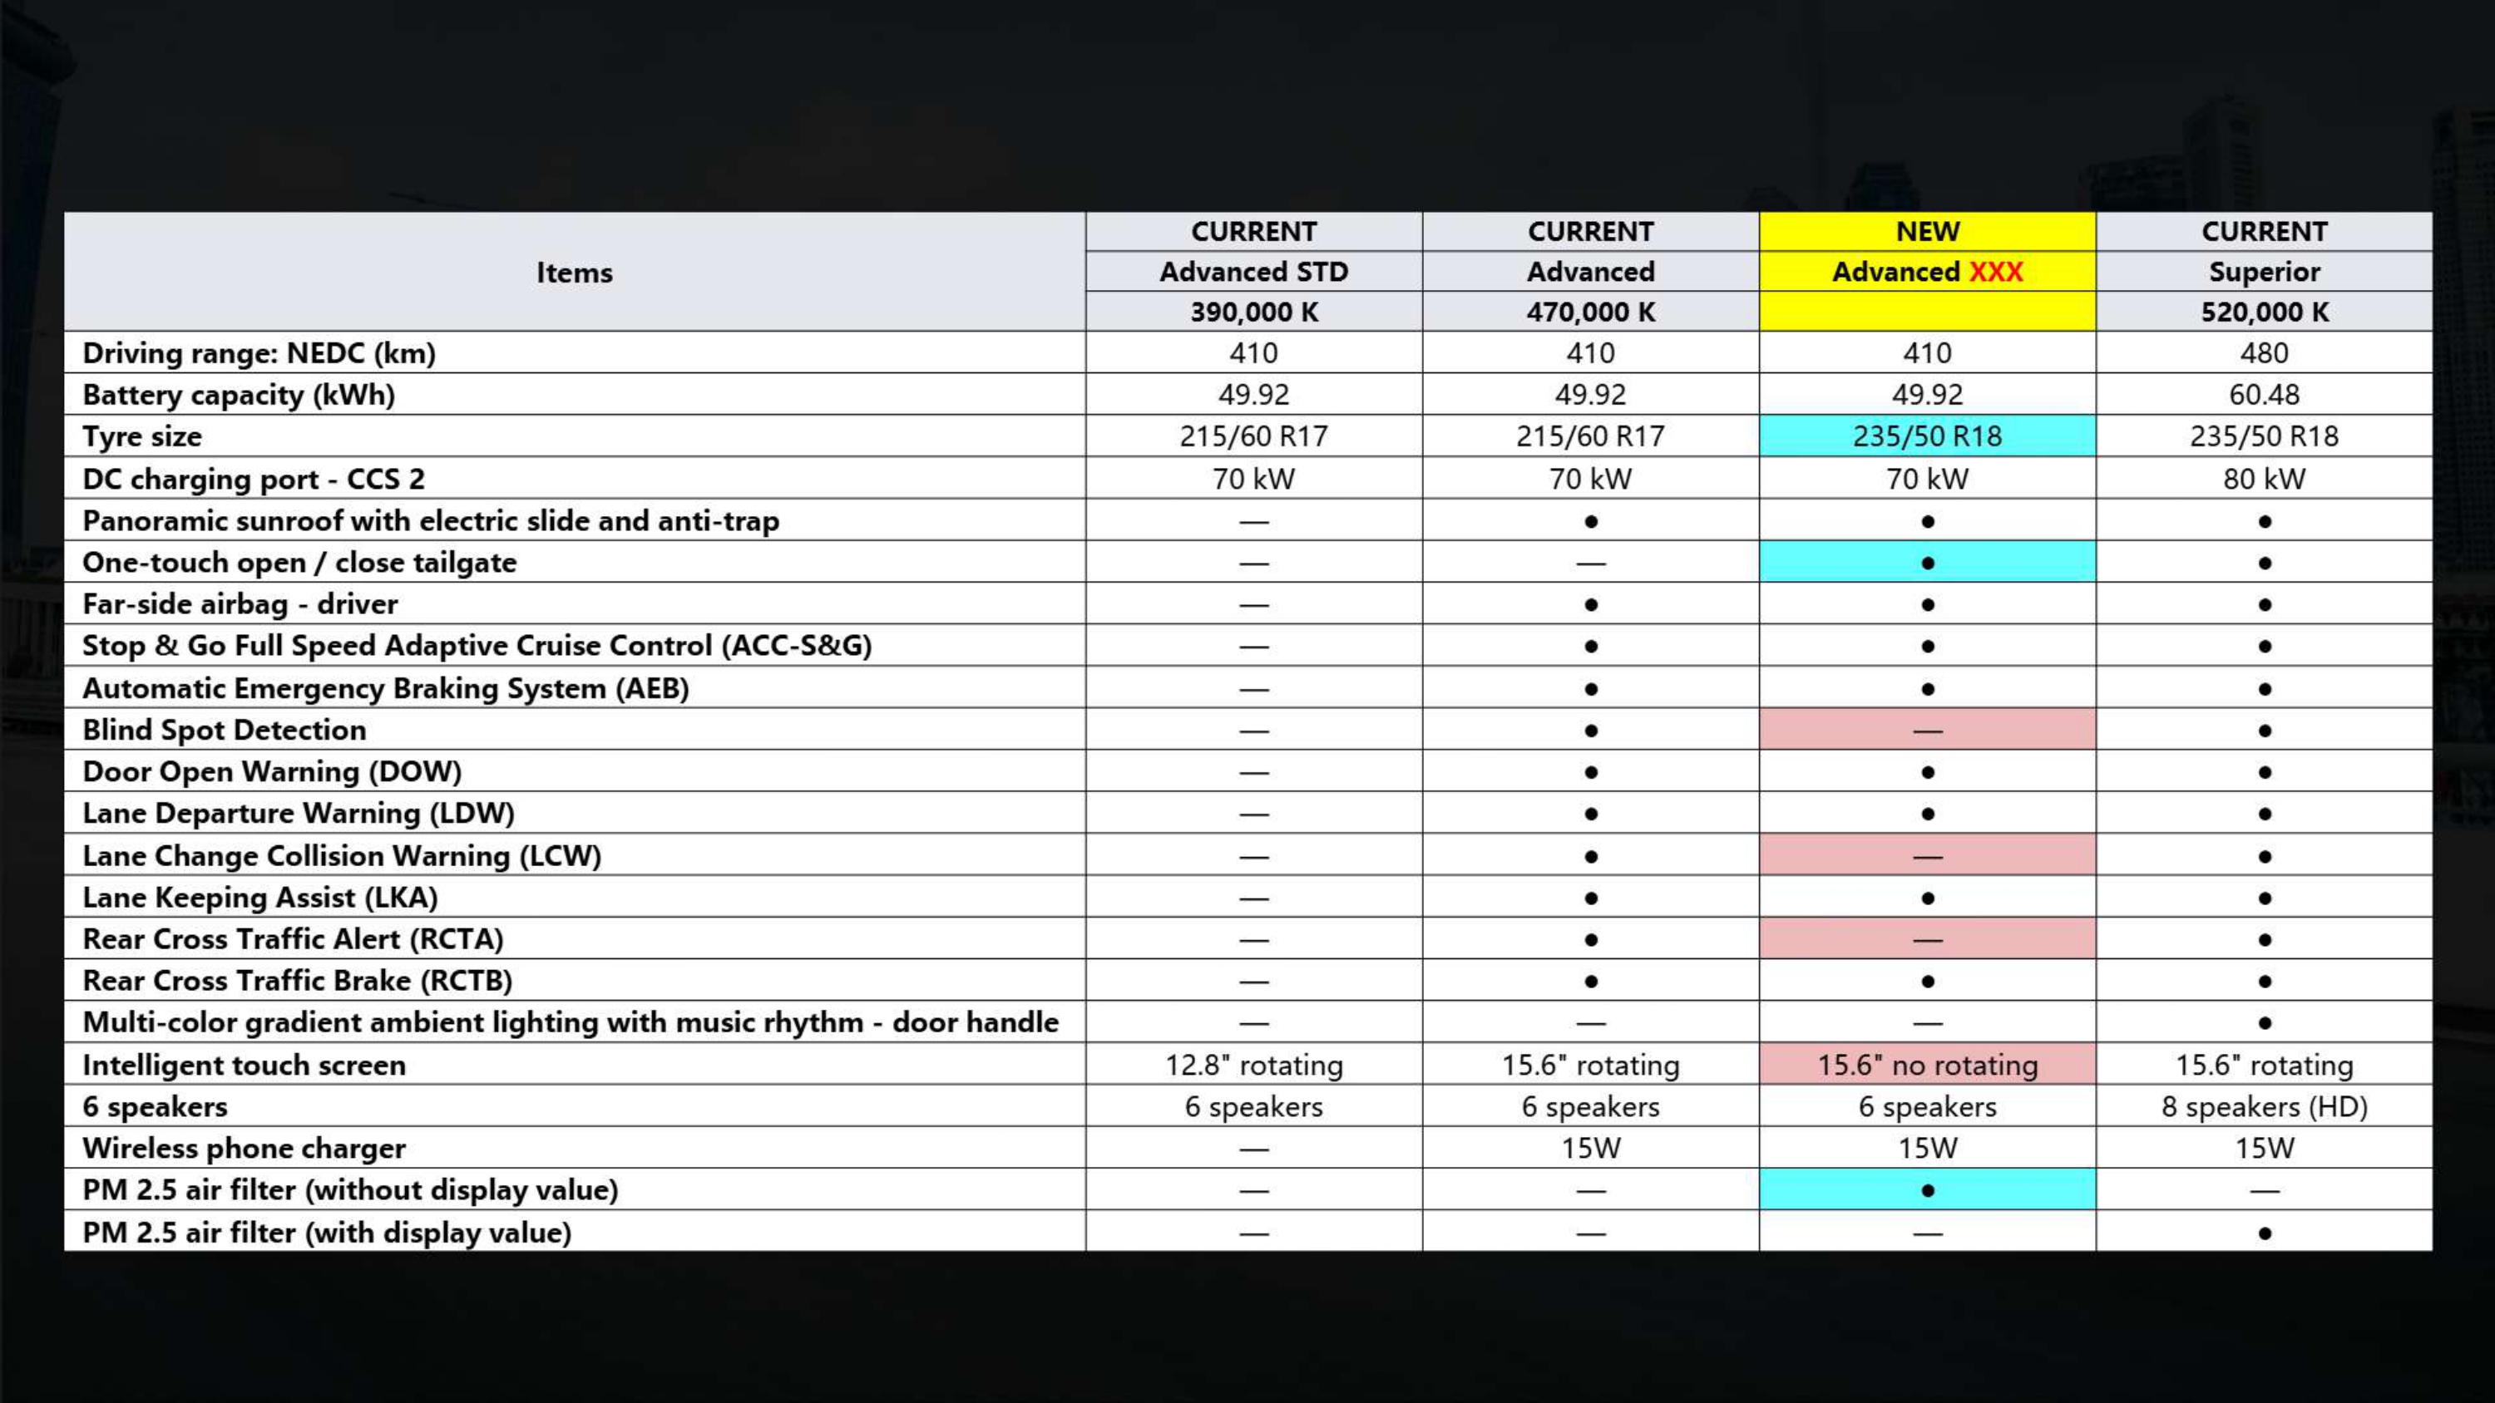Click the "Door Open Warning (DOW)" label

coord(272,771)
